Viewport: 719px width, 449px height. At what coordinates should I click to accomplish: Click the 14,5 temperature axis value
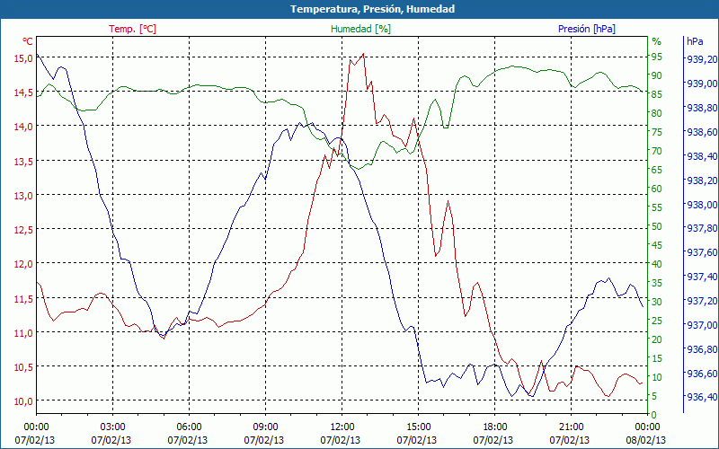point(24,92)
